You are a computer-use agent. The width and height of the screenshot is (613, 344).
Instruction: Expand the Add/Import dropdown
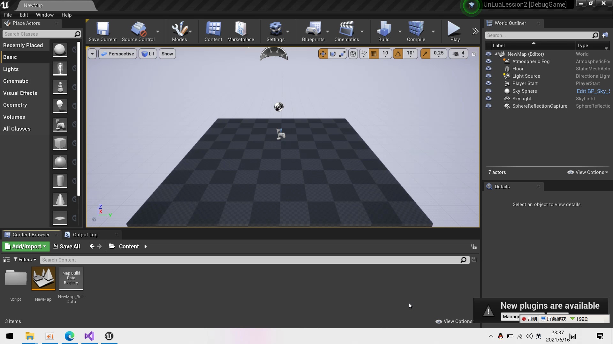(x=26, y=246)
